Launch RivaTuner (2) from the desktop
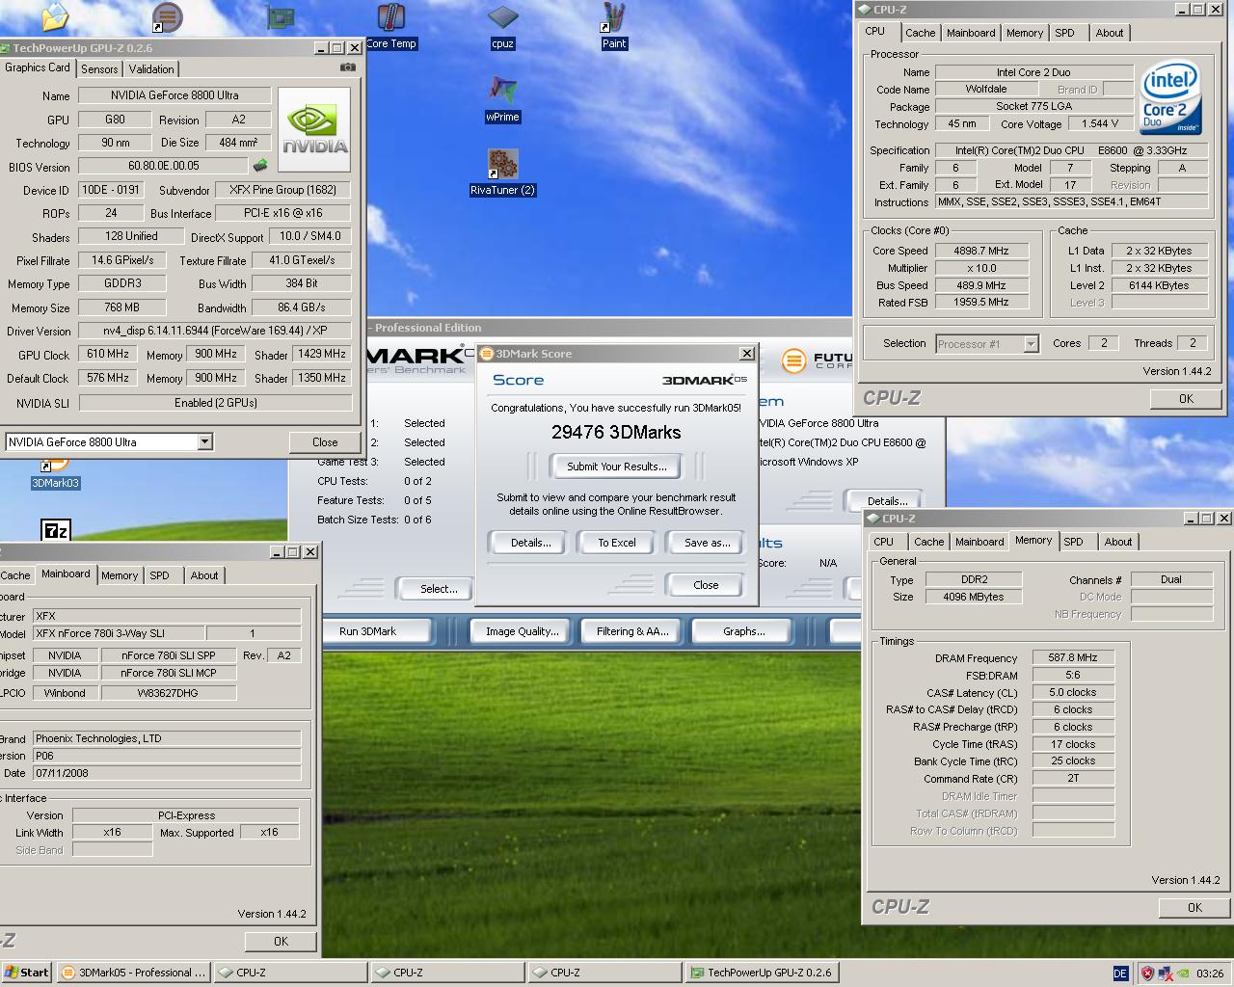Screen dimensions: 1234x987 [x=502, y=173]
